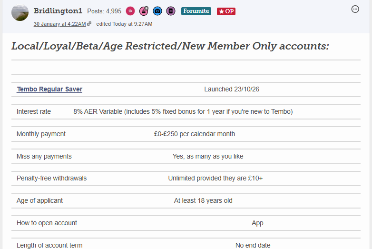This screenshot has height=249, width=372.
Task: Click the 'No end date' value
Action: tap(253, 245)
